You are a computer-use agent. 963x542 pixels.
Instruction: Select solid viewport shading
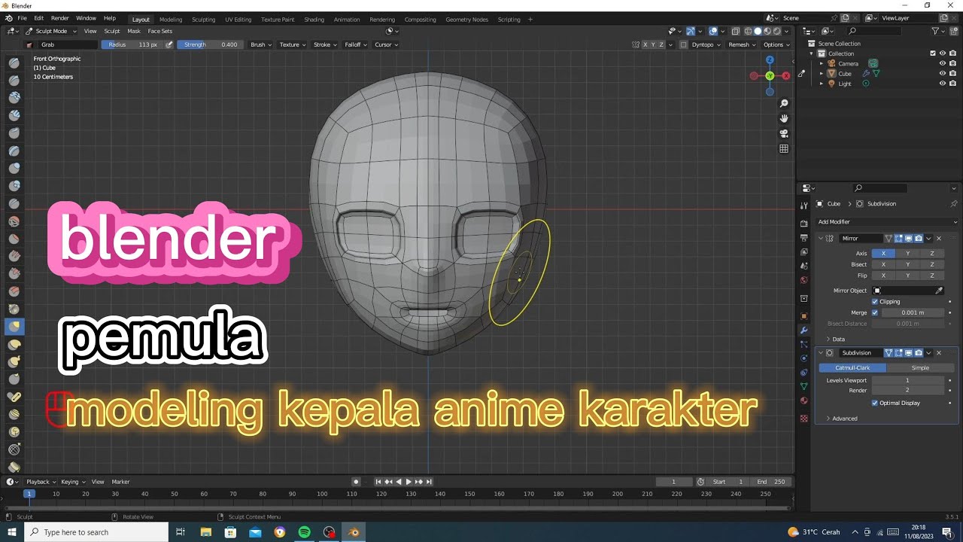[758, 31]
